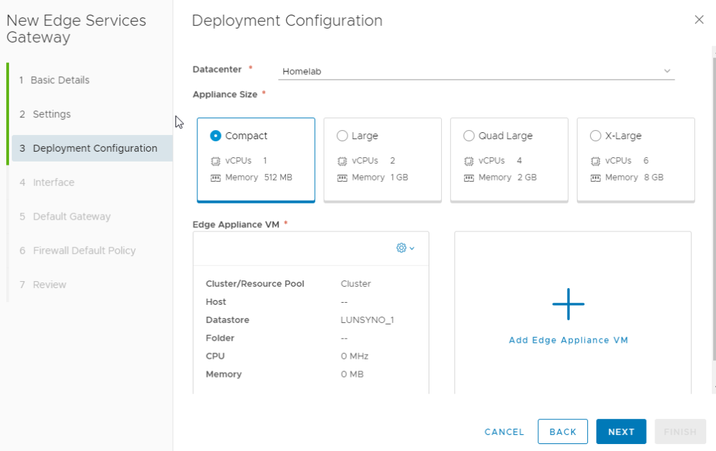Viewport: 716px width, 451px height.
Task: Select the Large appliance size
Action: (x=342, y=136)
